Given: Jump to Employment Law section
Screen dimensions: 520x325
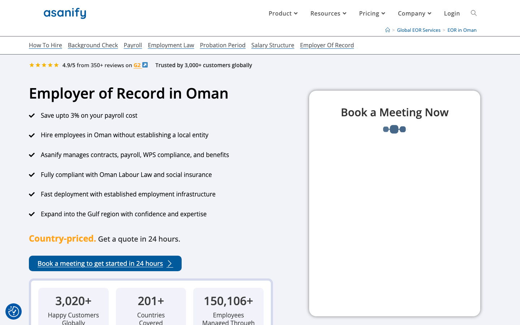Looking at the screenshot, I should pos(171,45).
